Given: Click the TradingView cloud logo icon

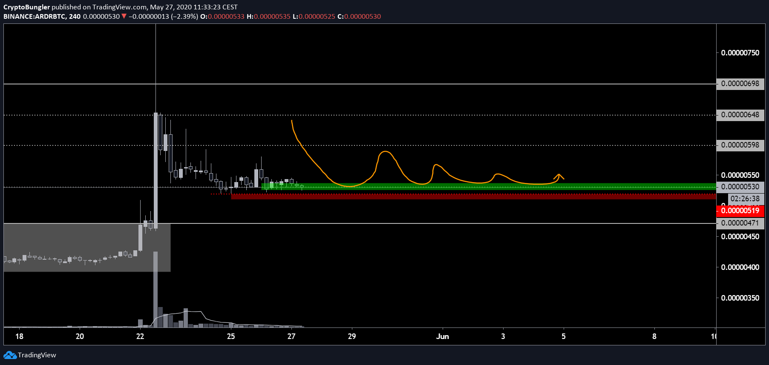Looking at the screenshot, I should 10,355.
